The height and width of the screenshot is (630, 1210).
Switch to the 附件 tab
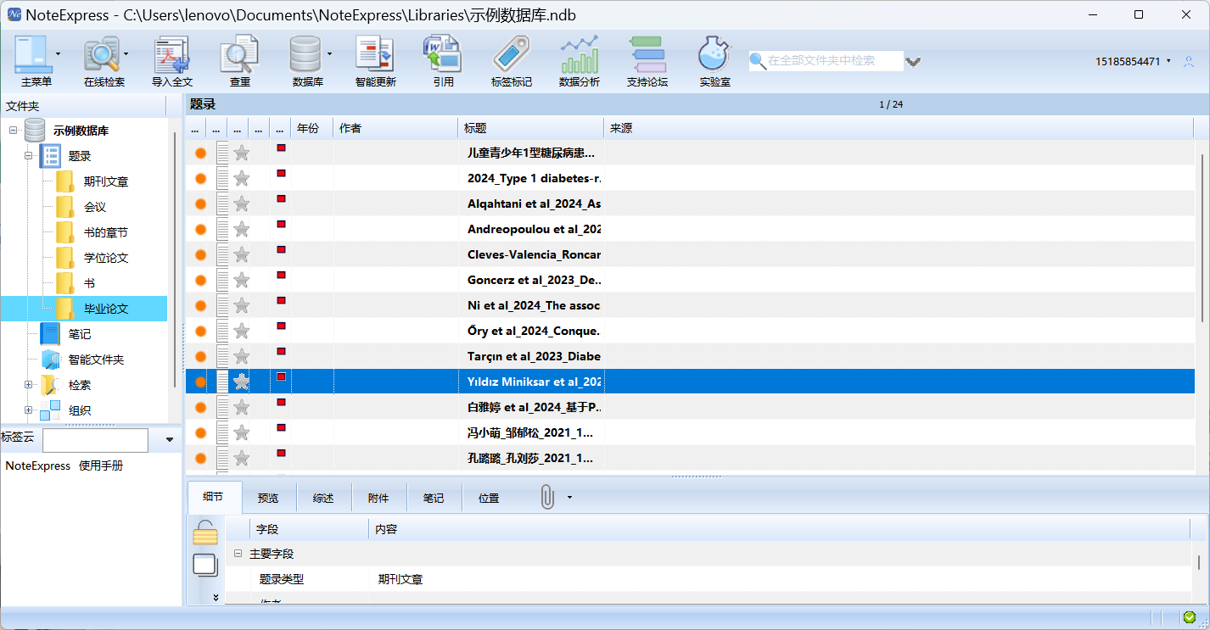(x=378, y=498)
